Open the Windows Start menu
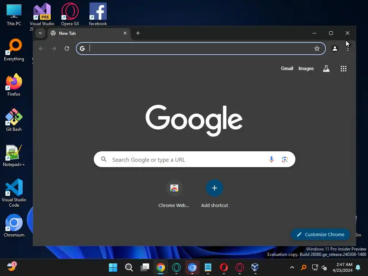 coord(113,267)
